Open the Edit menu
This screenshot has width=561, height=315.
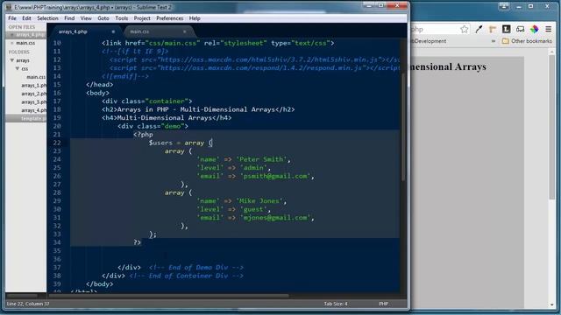26,18
